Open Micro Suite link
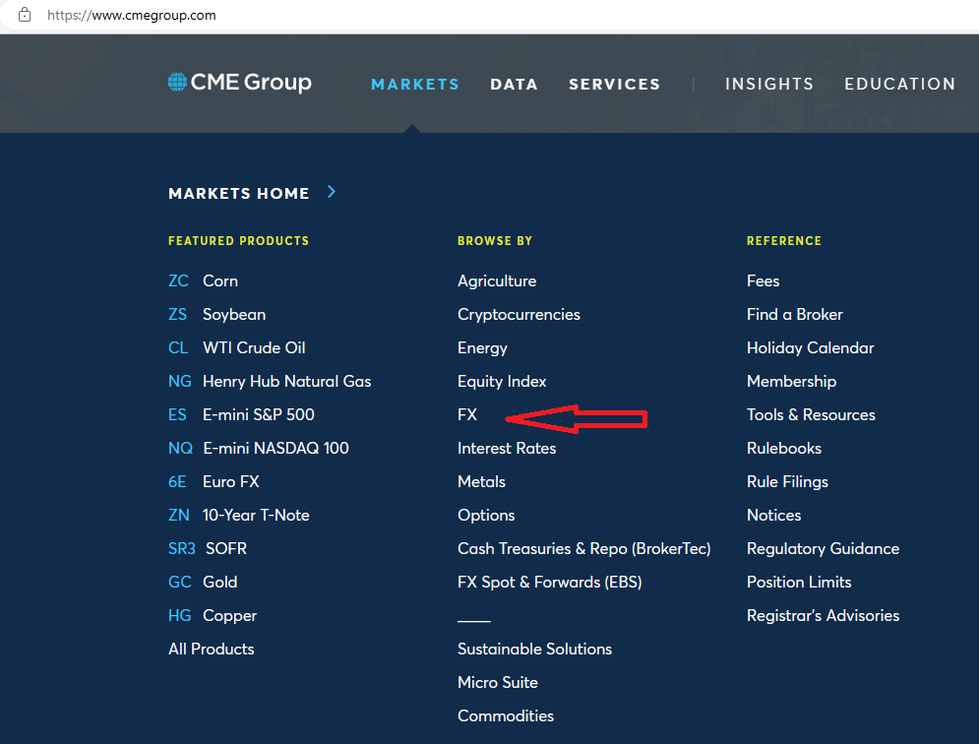This screenshot has width=979, height=744. click(x=498, y=682)
